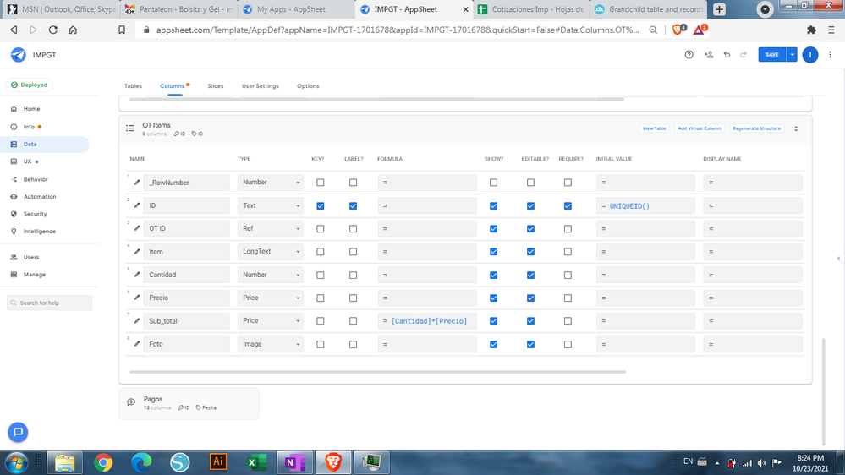Open Chrome from the taskbar
The width and height of the screenshot is (845, 475).
pyautogui.click(x=103, y=462)
